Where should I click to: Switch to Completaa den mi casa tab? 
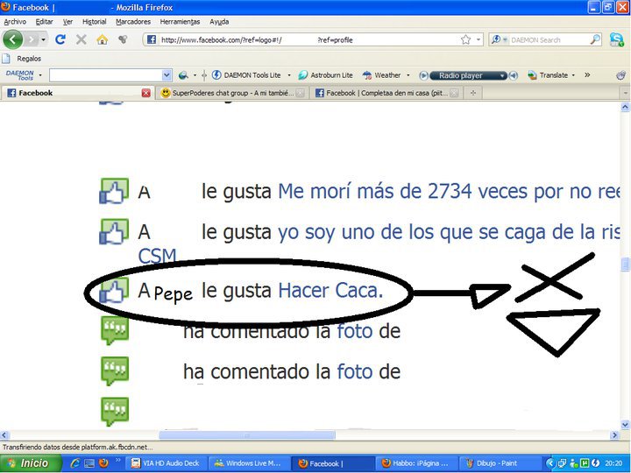(386, 93)
